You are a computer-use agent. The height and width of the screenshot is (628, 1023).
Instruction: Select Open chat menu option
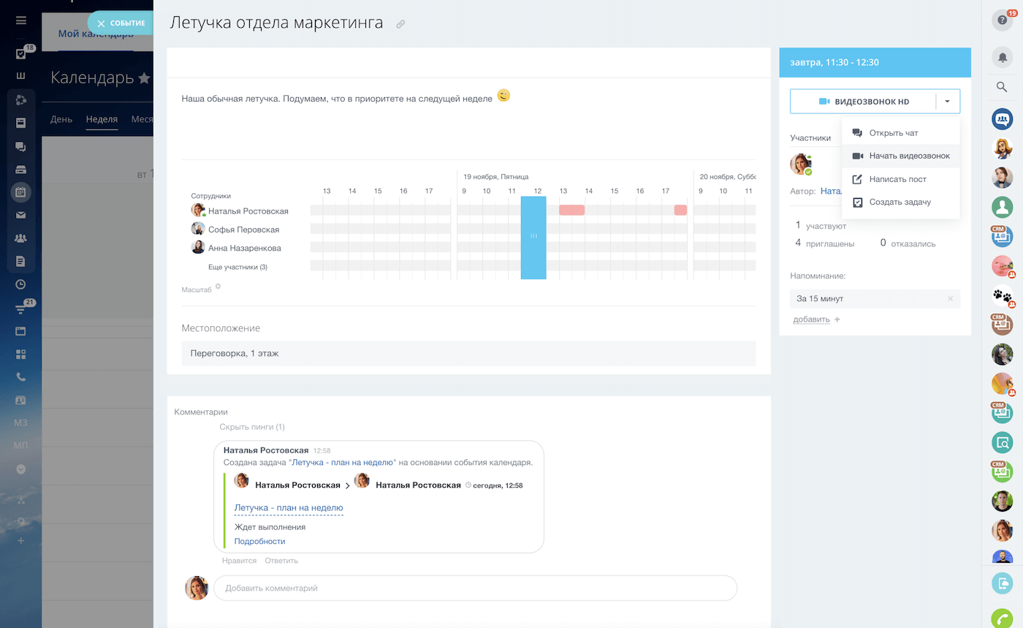[893, 133]
